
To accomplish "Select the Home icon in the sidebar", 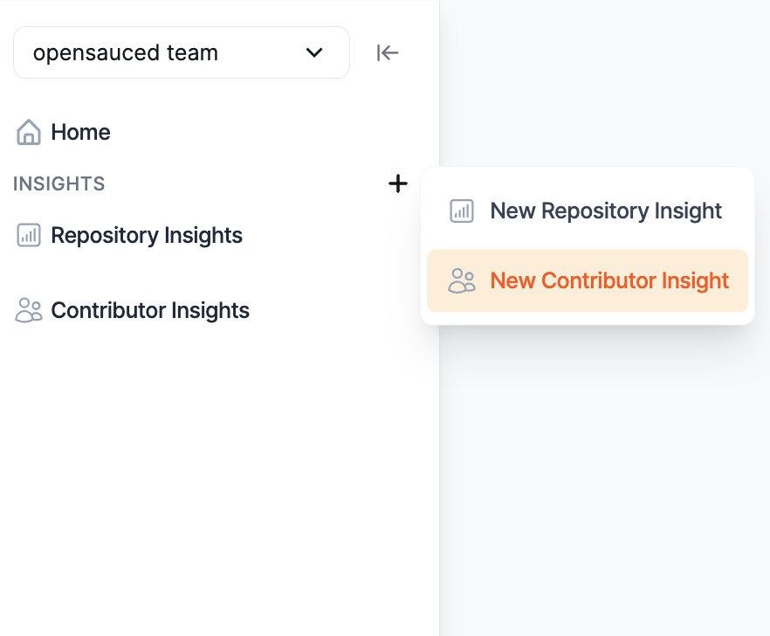I will point(29,131).
